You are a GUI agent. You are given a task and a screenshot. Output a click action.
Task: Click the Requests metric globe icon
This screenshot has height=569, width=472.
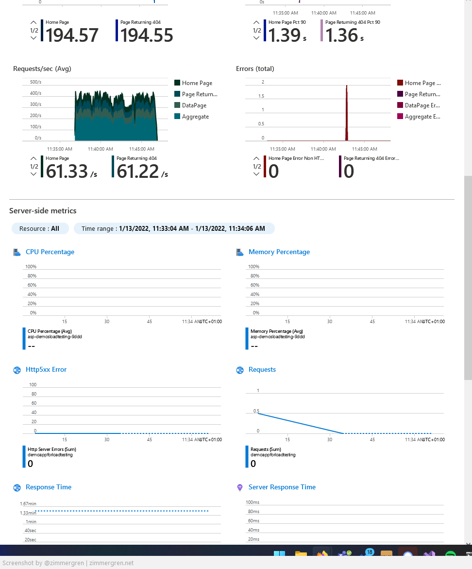(x=239, y=370)
